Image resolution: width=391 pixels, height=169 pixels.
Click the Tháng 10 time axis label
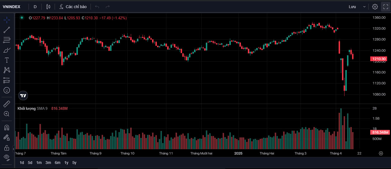click(127, 153)
